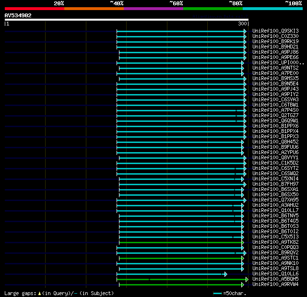Screen dimensions: 307x297
Task: Click the cyan ~100% legend segment
Action: (x=272, y=9)
